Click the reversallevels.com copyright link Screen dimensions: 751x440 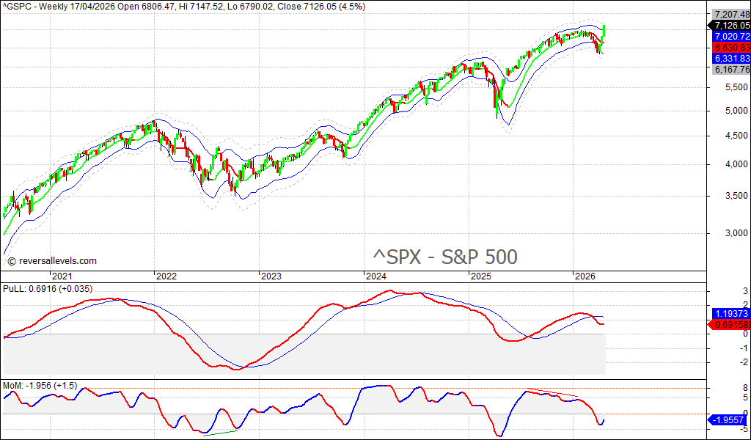pos(51,260)
